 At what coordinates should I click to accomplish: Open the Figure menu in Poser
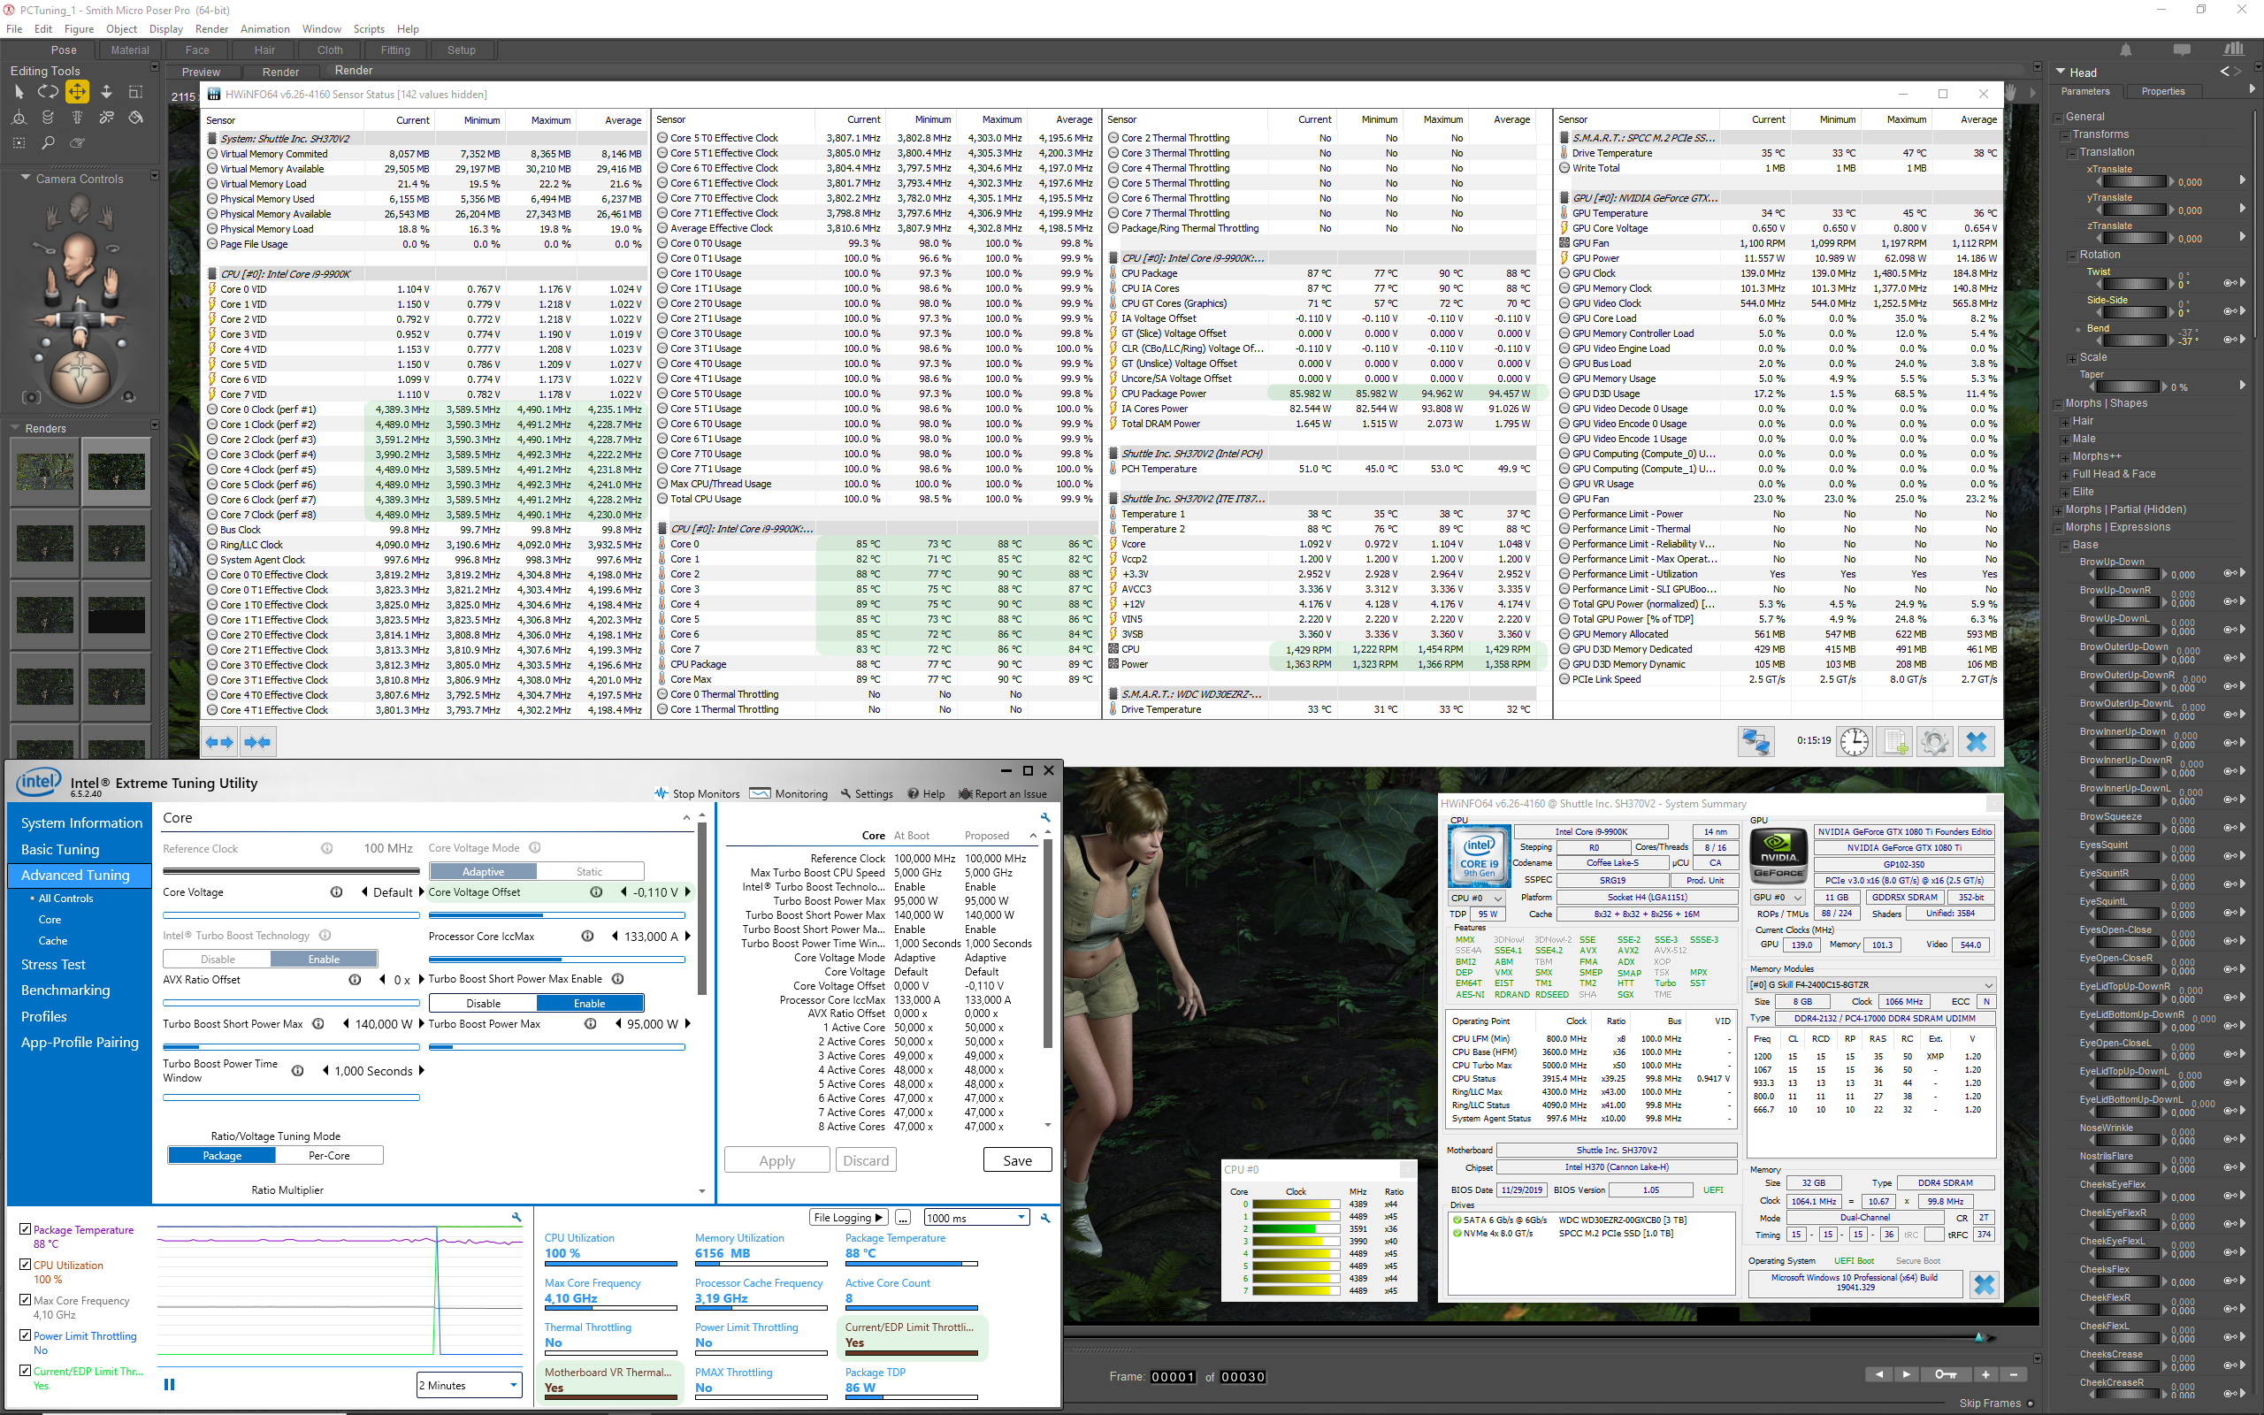79,29
